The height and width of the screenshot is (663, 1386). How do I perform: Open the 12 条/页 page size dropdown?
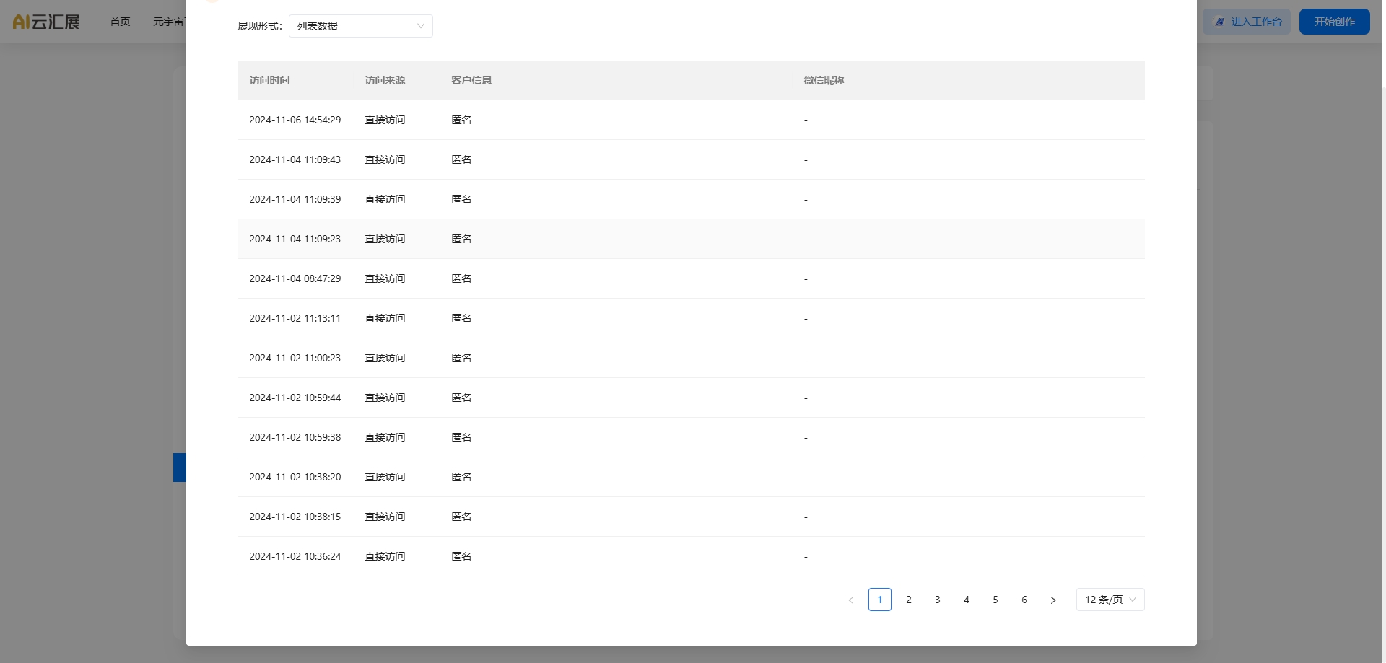(x=1110, y=600)
